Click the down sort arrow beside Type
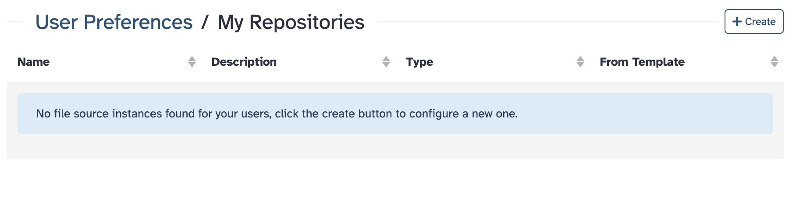The width and height of the screenshot is (796, 206). point(580,65)
